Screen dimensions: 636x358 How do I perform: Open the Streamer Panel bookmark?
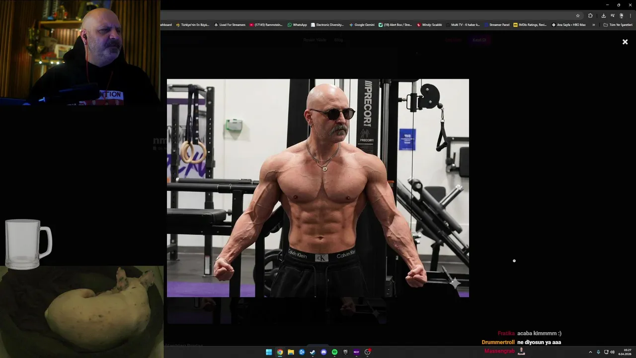497,25
